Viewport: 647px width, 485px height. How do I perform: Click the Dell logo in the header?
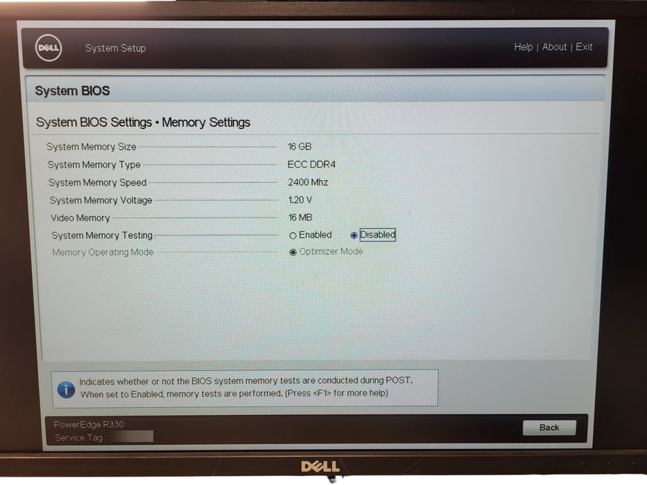click(x=49, y=48)
